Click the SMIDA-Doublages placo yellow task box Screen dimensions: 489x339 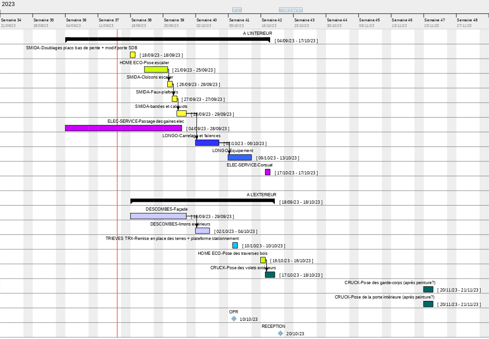click(133, 55)
